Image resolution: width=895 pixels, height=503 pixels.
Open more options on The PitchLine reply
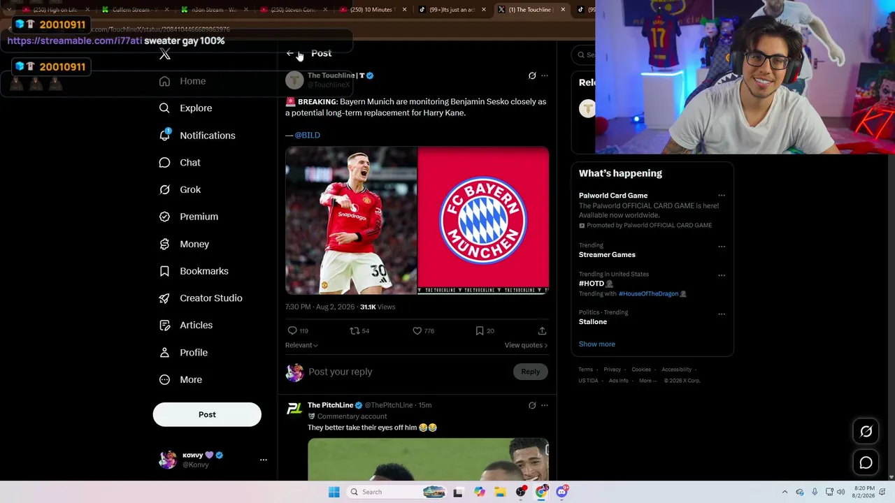coord(545,405)
